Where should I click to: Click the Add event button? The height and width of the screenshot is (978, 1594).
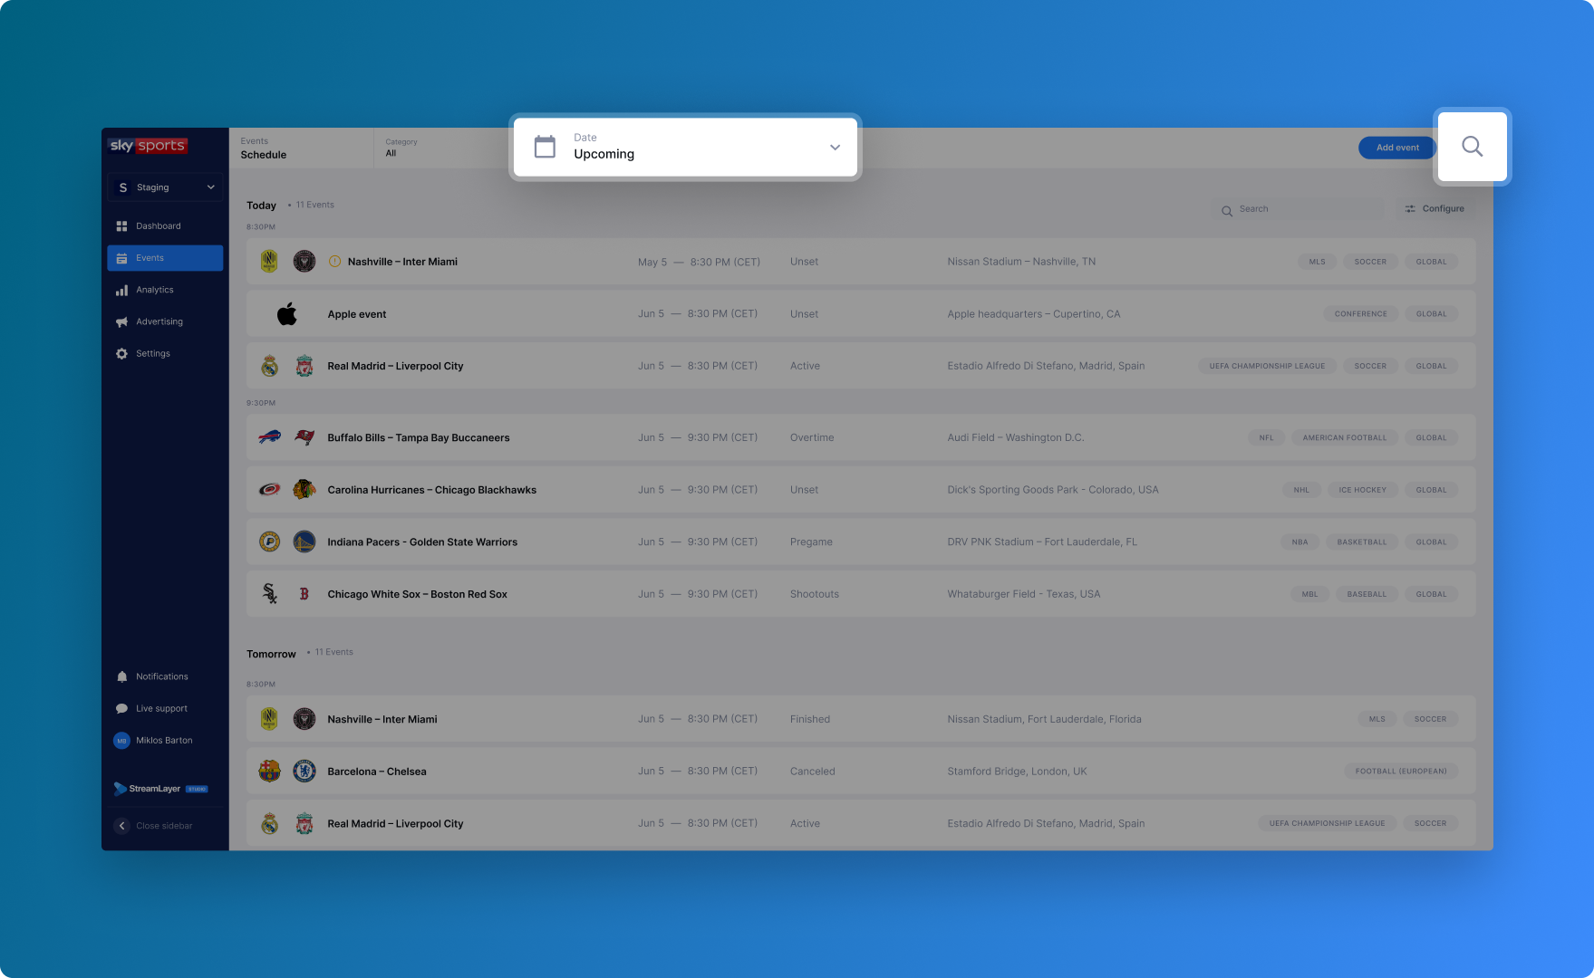coord(1397,148)
